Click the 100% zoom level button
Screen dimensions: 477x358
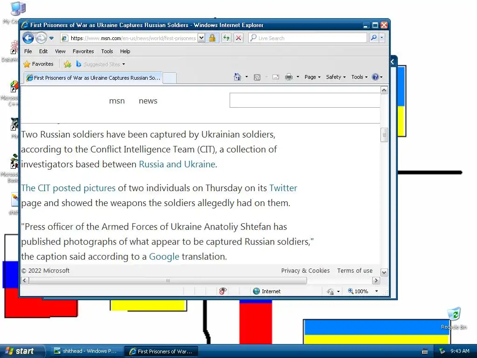click(x=358, y=291)
